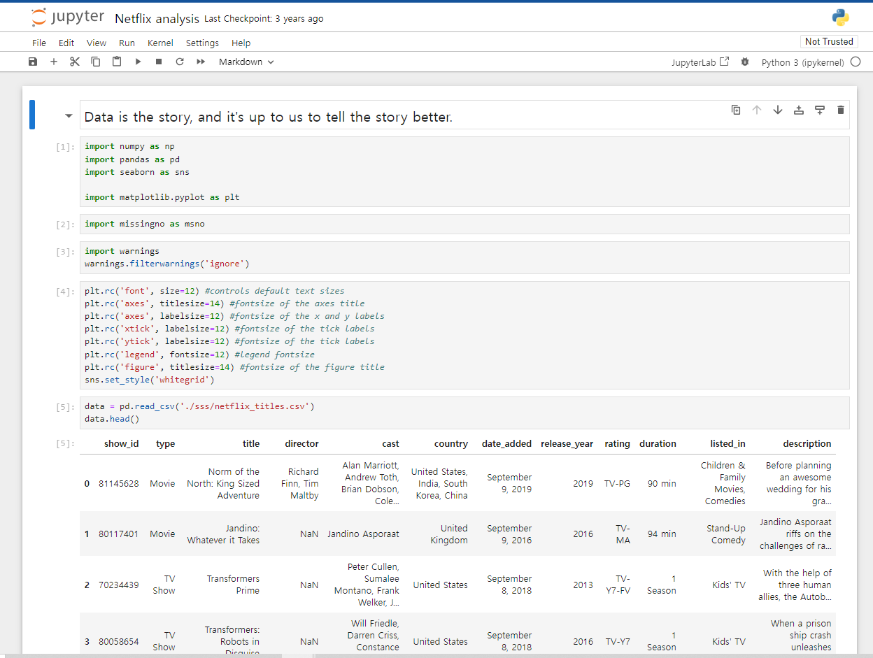Click into the plt.rc settings cell
The height and width of the screenshot is (658, 873).
[465, 335]
